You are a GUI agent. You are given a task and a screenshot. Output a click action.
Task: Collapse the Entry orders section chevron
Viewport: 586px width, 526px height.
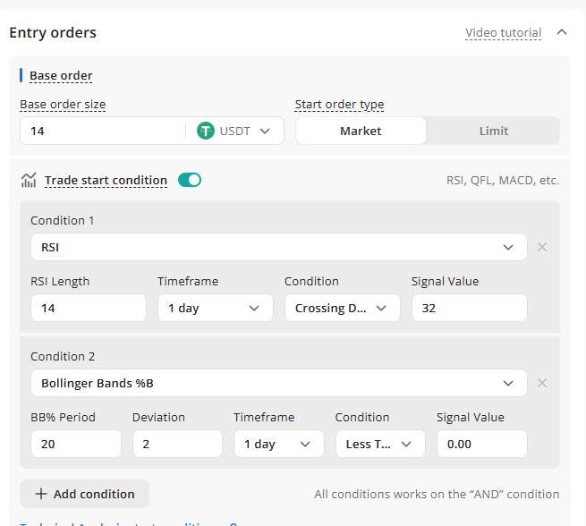click(x=562, y=32)
